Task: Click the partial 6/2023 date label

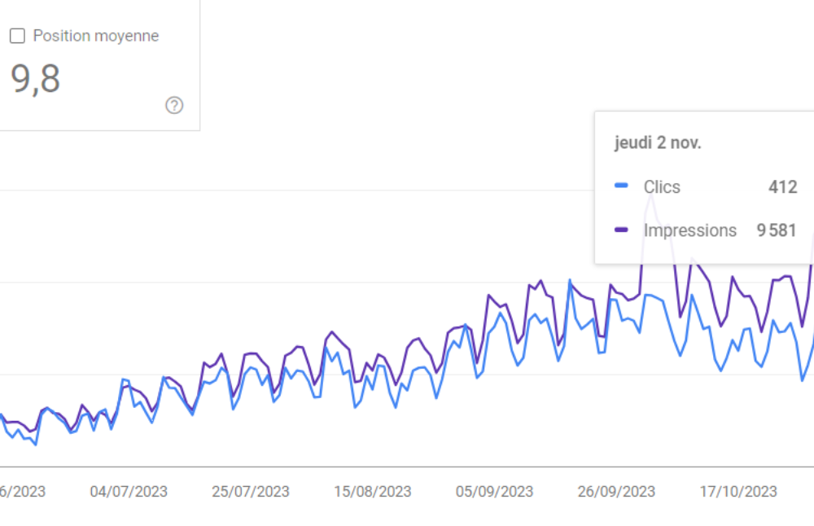Action: 23,491
